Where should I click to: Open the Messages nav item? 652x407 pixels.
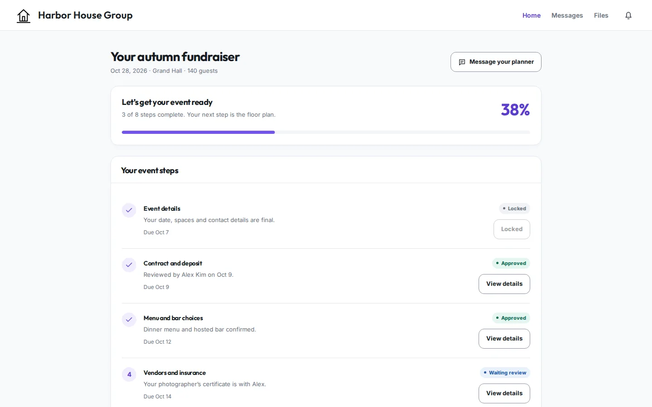coord(567,15)
